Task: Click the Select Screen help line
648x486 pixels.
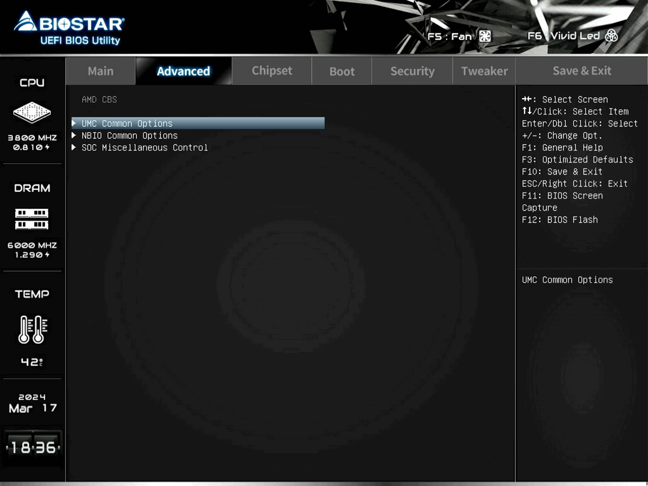Action: click(565, 100)
